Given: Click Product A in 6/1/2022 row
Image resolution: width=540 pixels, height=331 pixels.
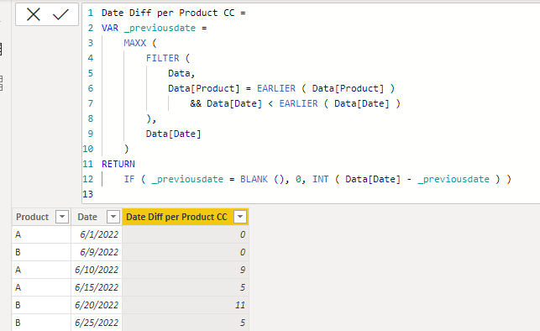Looking at the screenshot, I should coord(41,234).
